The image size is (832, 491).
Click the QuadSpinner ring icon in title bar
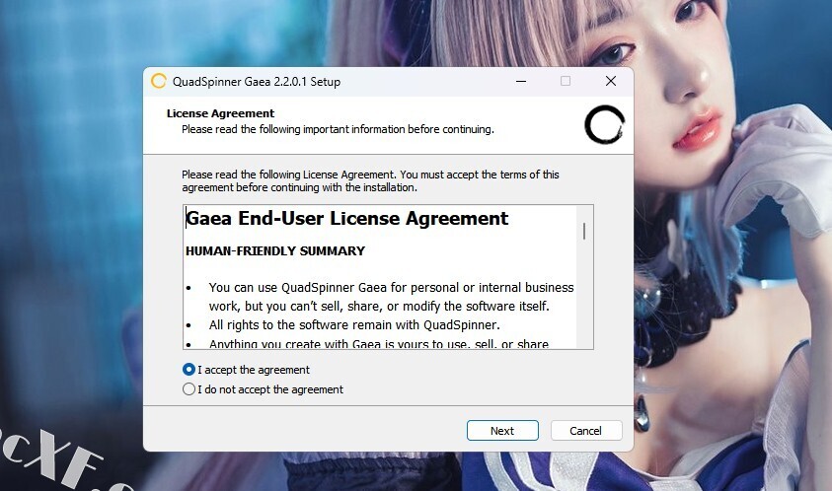pos(159,81)
